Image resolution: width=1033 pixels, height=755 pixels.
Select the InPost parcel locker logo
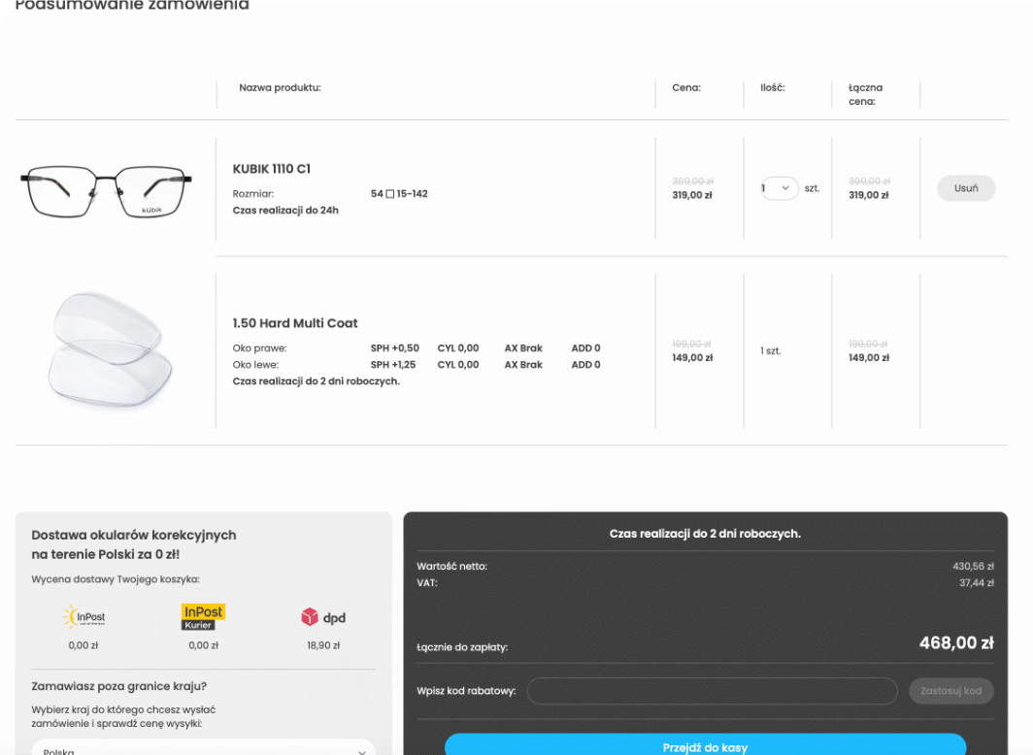coord(85,618)
